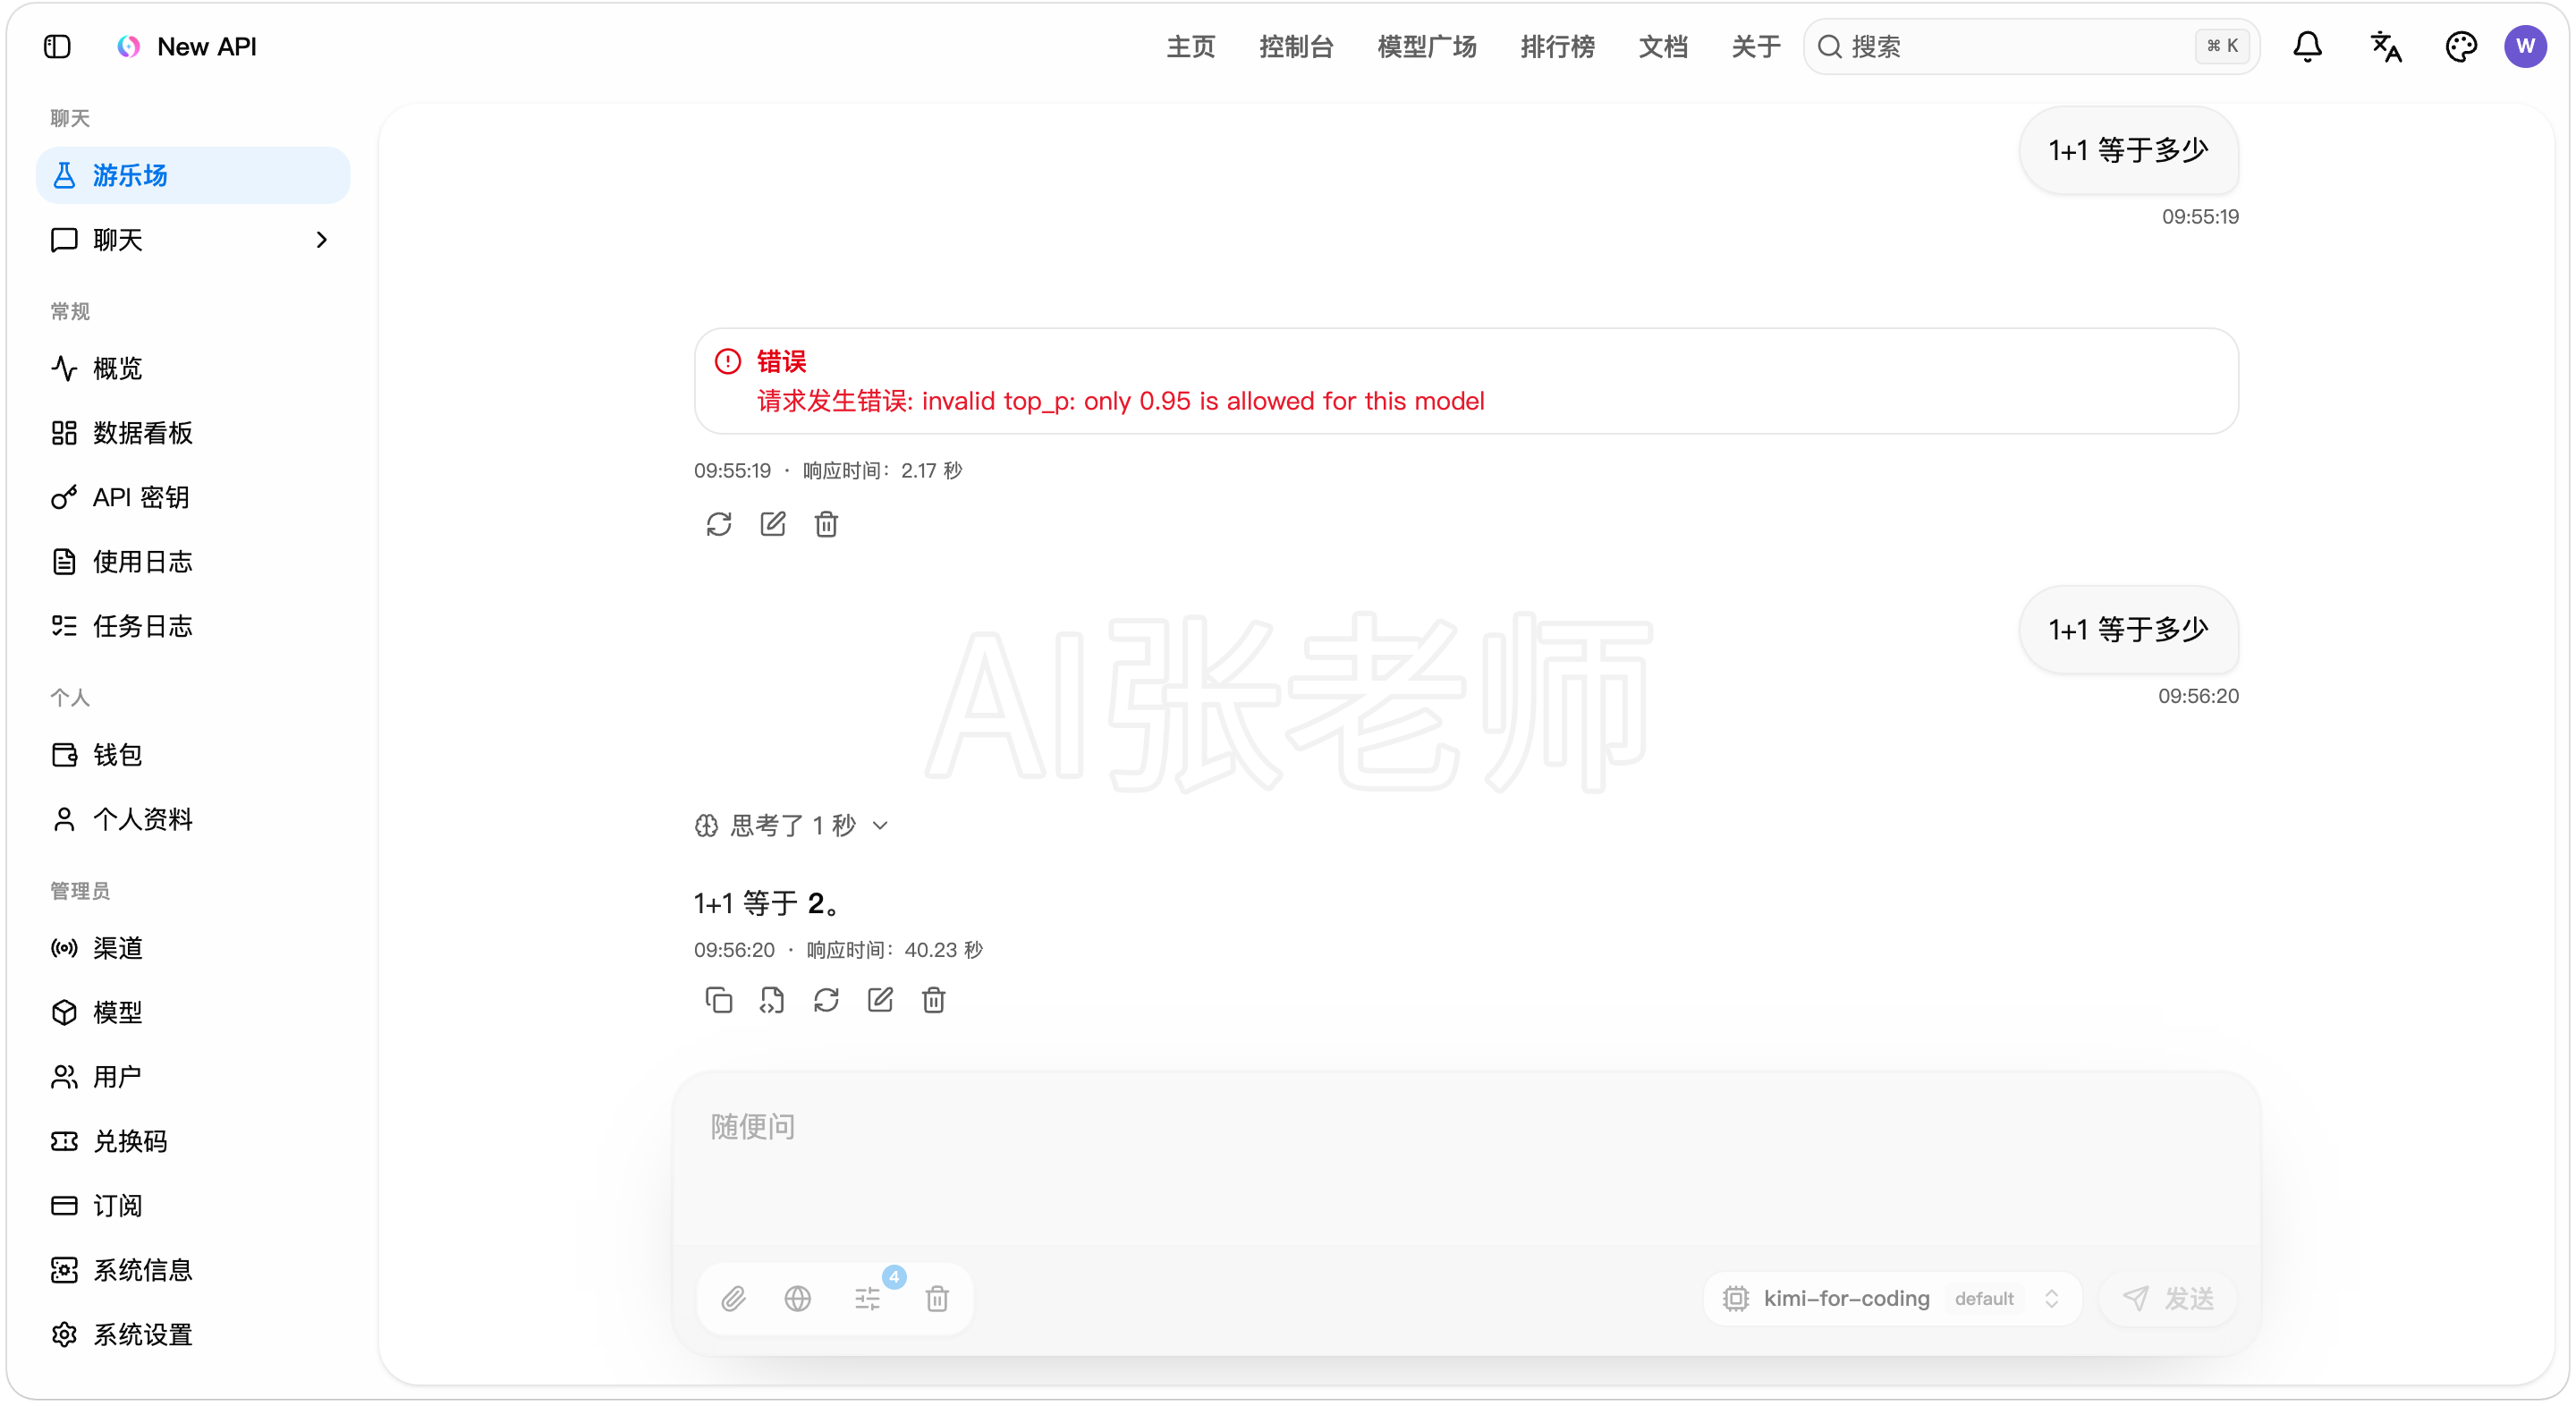Screen dimensions: 2576x1406
Task: Delete the error response message
Action: 826,524
